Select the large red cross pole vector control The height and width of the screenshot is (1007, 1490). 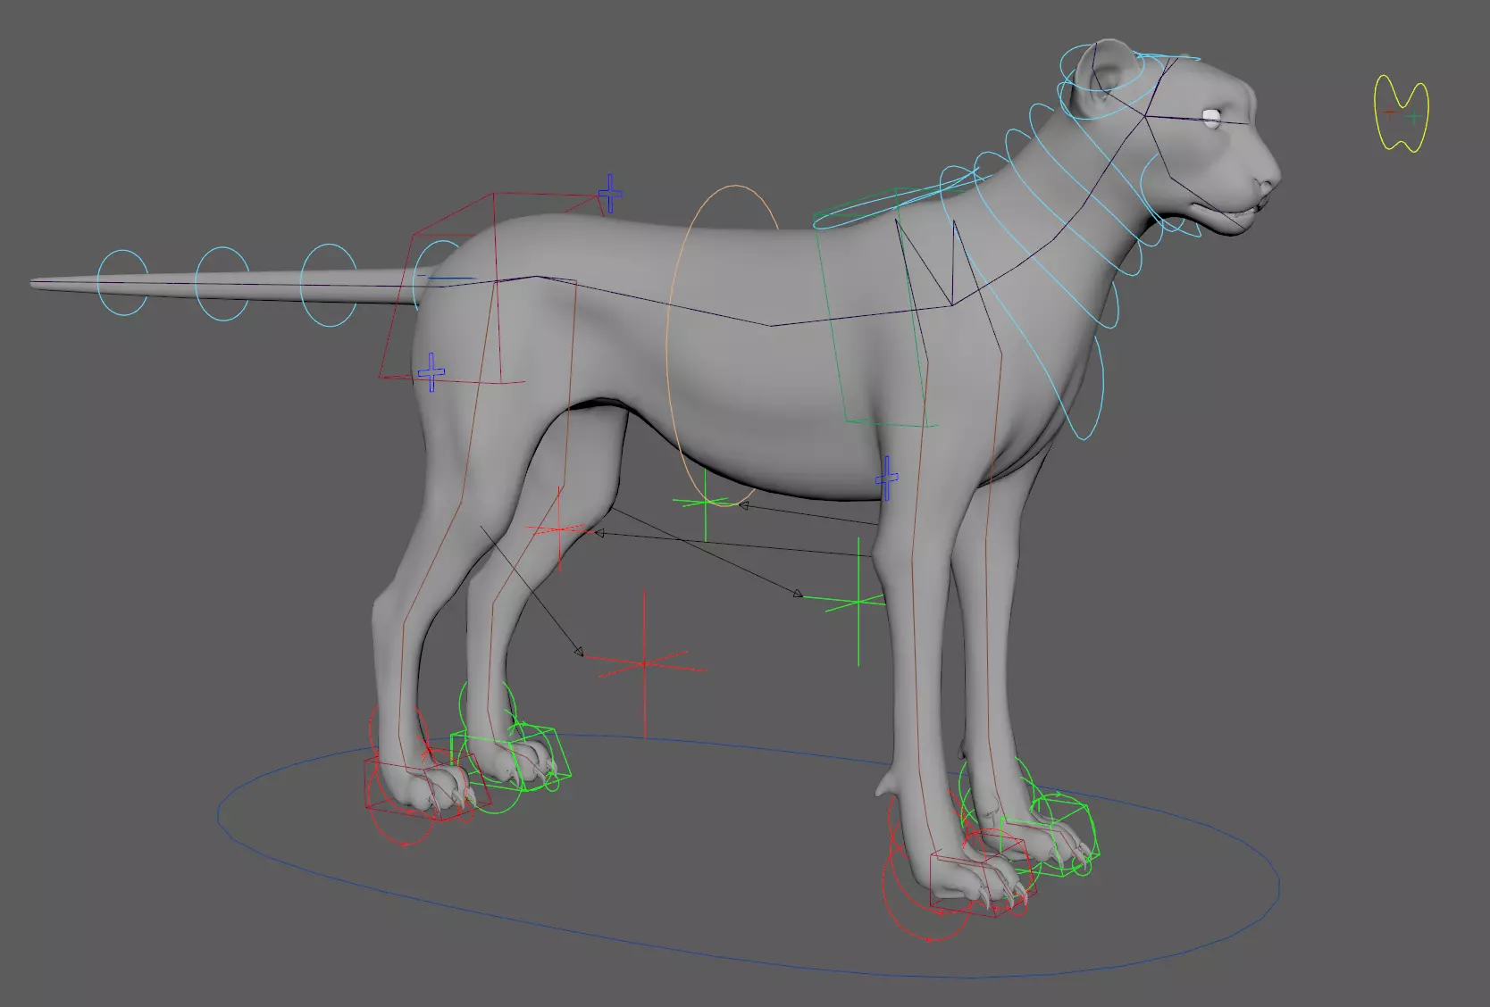coord(645,664)
